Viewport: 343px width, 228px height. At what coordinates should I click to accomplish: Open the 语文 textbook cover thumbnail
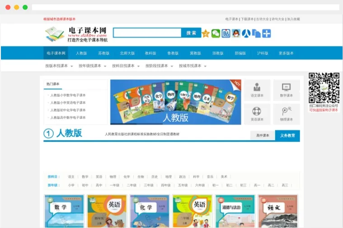point(278,211)
